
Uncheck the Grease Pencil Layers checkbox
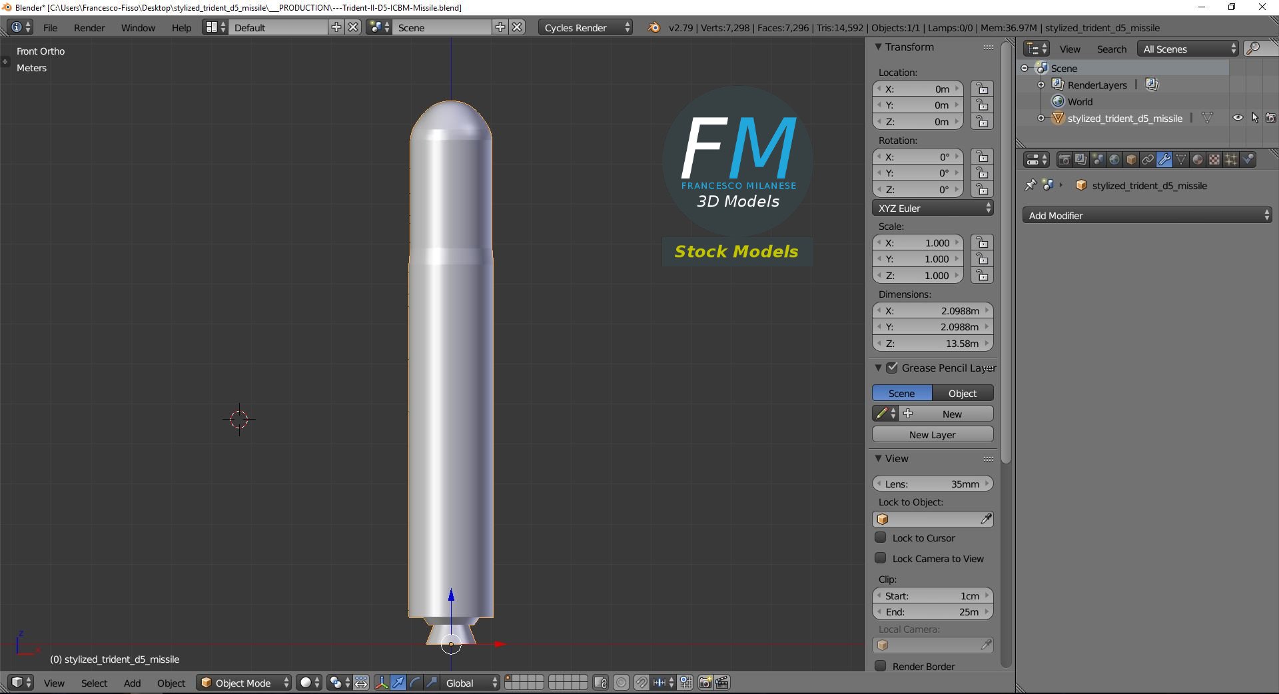click(893, 368)
